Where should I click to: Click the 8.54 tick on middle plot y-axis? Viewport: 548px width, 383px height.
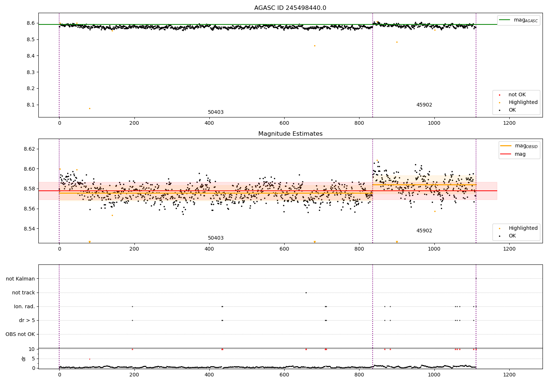point(29,229)
